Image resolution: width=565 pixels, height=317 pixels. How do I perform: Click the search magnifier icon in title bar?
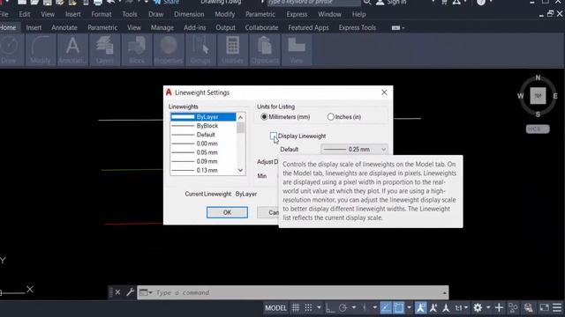367,3
